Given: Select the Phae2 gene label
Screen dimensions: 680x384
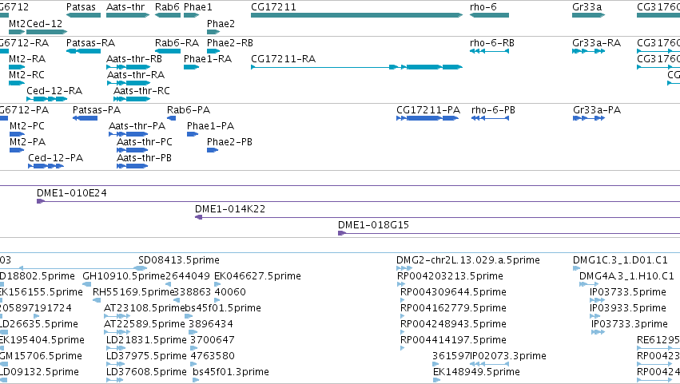Looking at the screenshot, I should click(221, 23).
